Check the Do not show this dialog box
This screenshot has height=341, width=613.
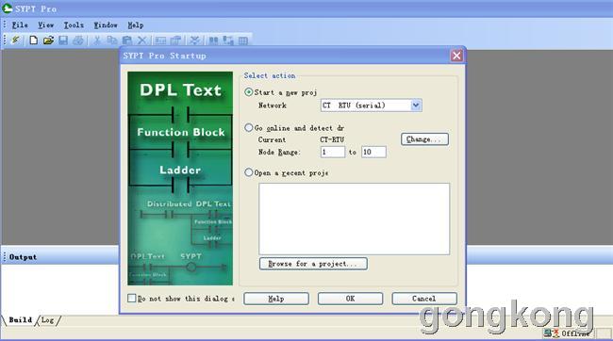[132, 298]
